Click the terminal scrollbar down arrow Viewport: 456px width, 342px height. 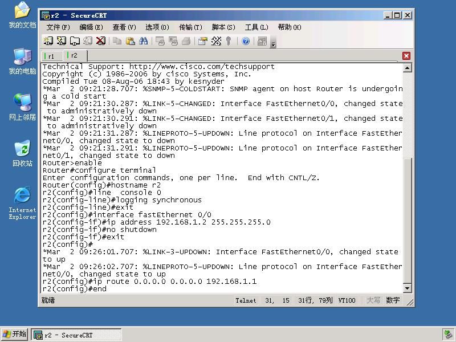pos(407,288)
